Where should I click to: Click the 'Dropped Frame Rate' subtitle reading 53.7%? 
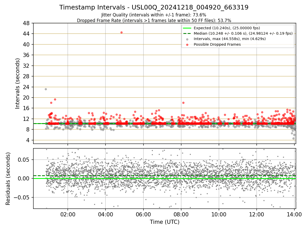coord(154,21)
